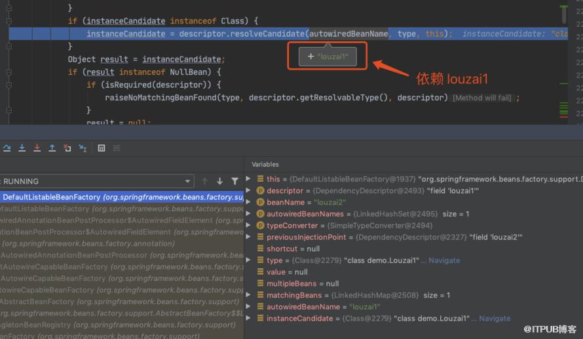Click the Step Over debugger icon
The width and height of the screenshot is (583, 339).
point(7,148)
